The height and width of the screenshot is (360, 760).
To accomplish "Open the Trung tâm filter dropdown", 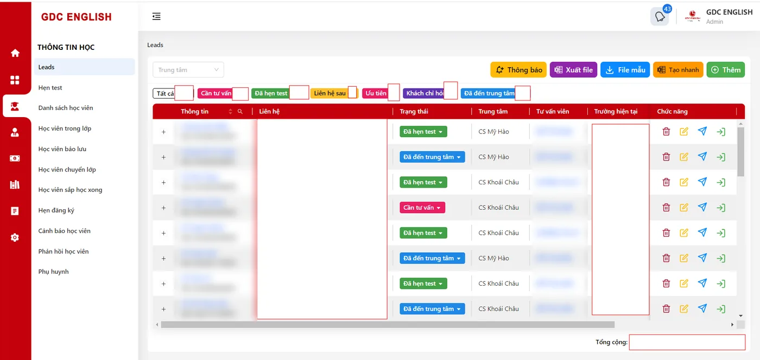I will (x=188, y=70).
